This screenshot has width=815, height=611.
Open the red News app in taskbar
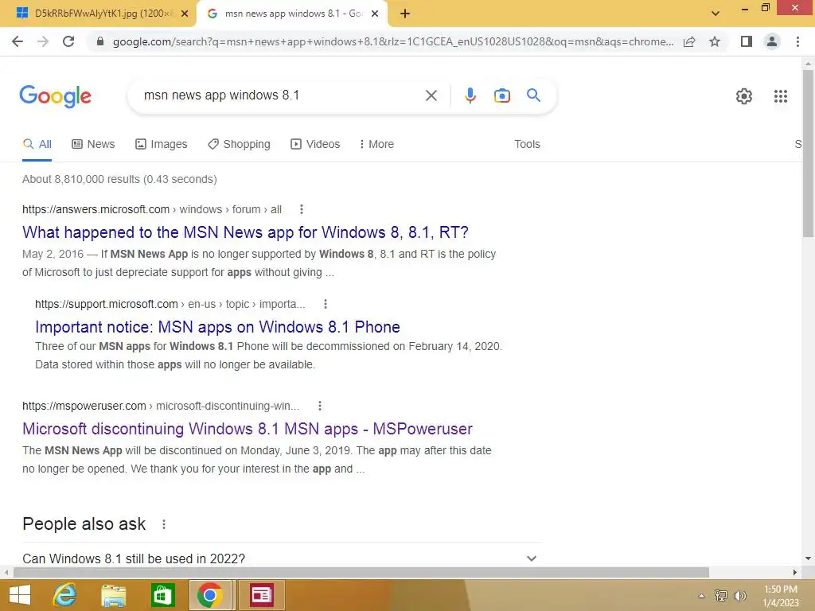(x=261, y=595)
